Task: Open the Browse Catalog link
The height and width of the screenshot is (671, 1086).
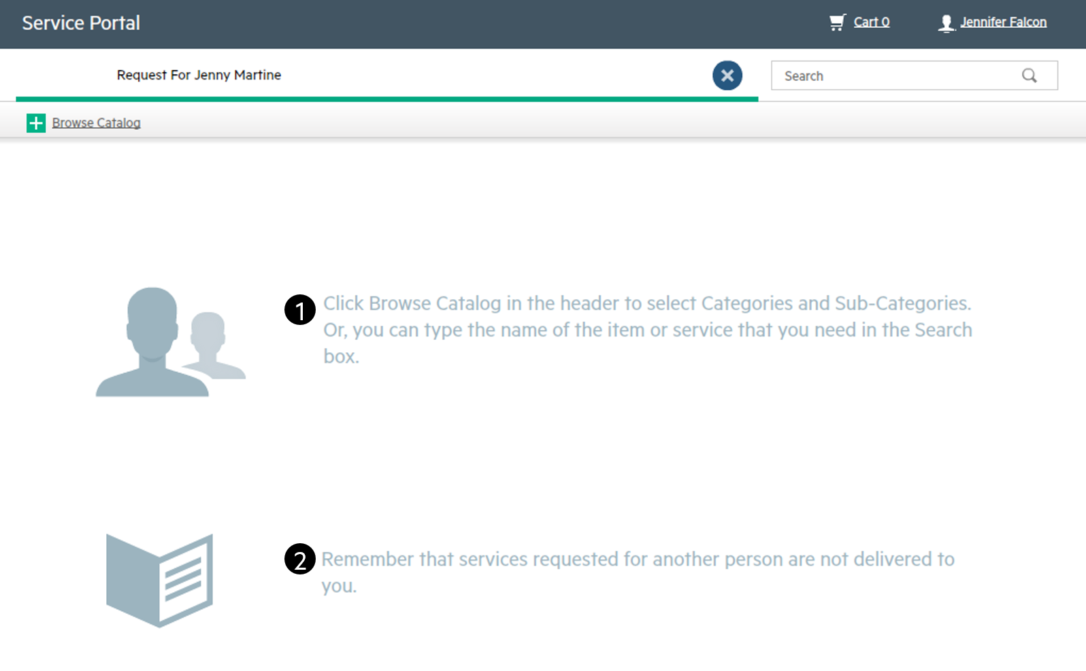Action: tap(97, 123)
